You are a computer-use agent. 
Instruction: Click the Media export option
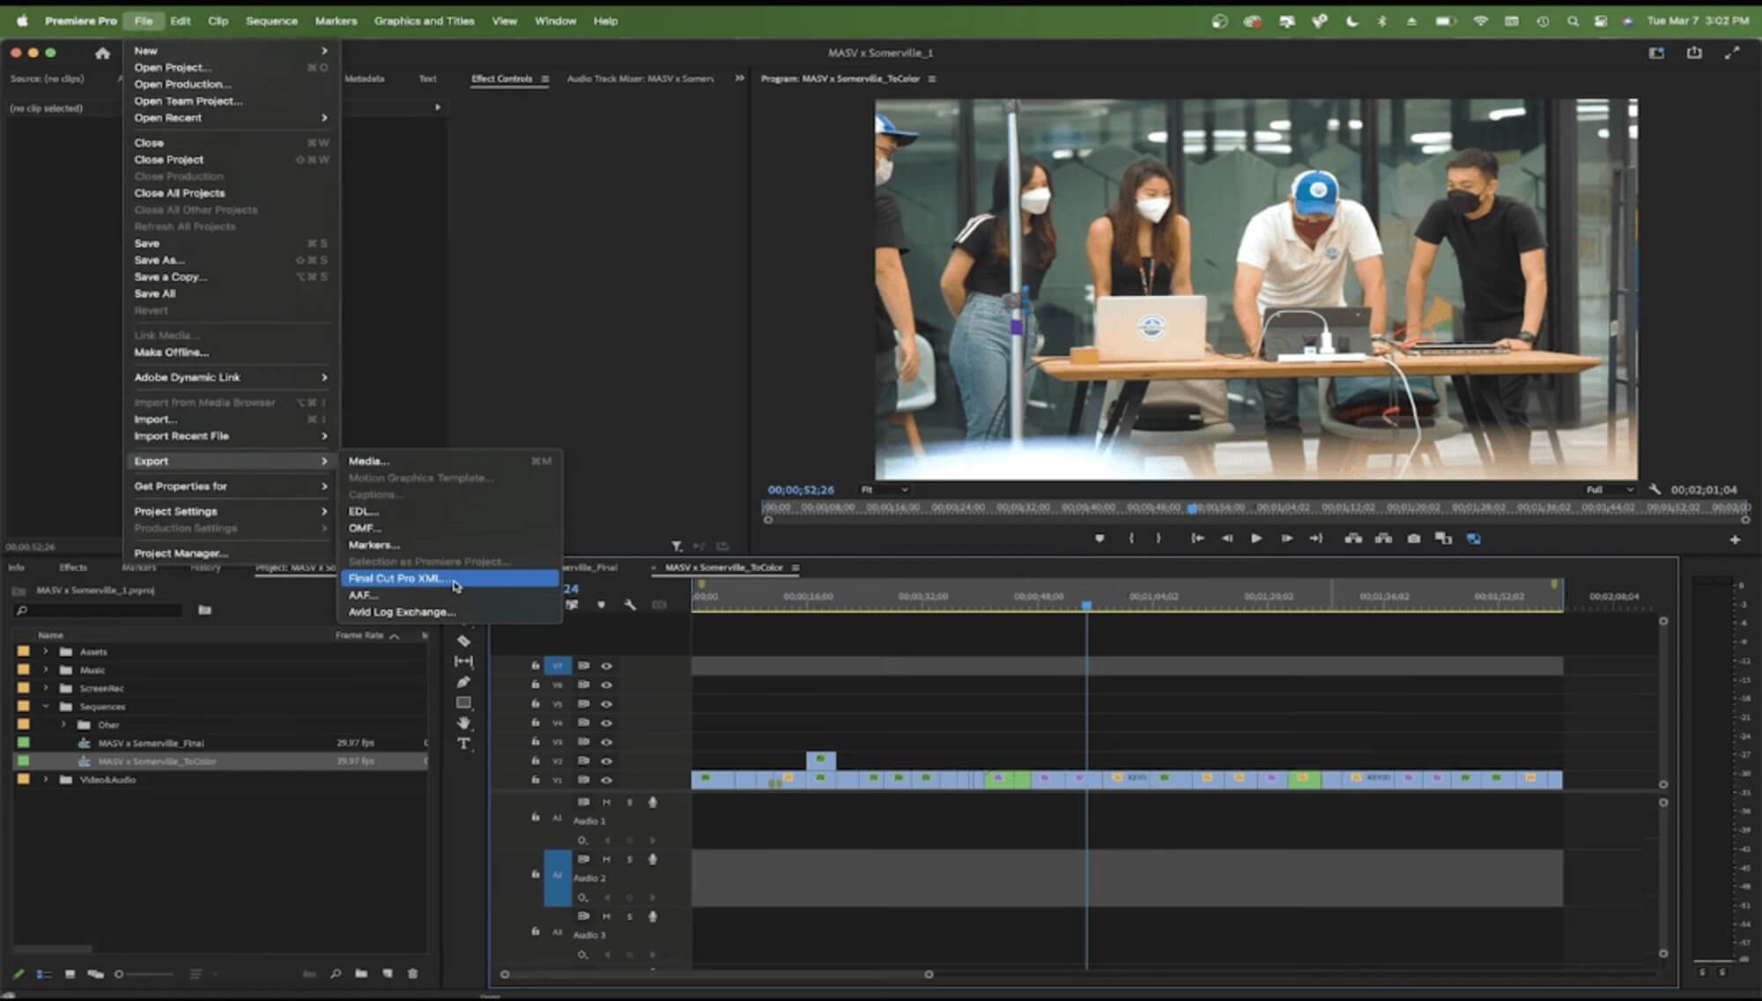tap(368, 460)
